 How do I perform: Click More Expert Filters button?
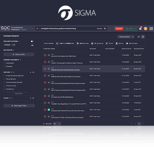(x=19, y=106)
